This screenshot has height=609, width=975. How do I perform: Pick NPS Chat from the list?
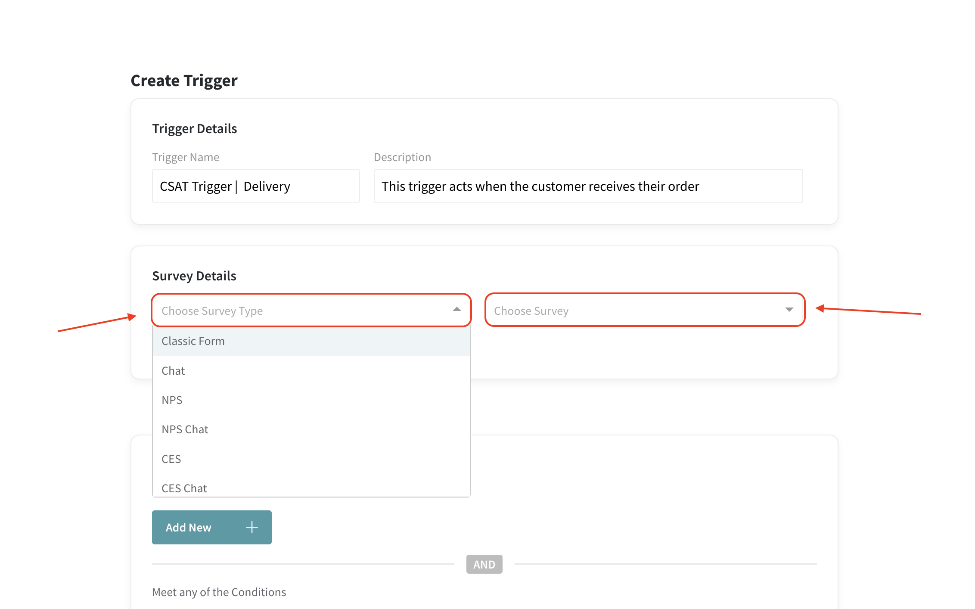[x=185, y=429]
